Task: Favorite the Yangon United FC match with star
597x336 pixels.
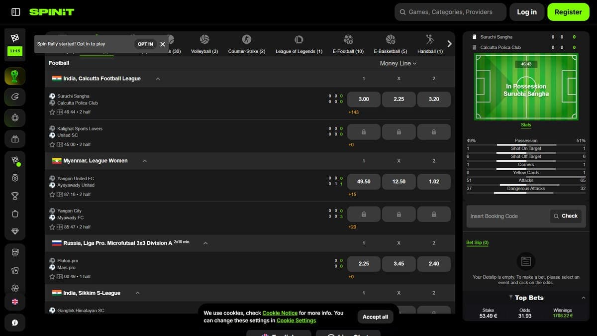Action: [52, 195]
